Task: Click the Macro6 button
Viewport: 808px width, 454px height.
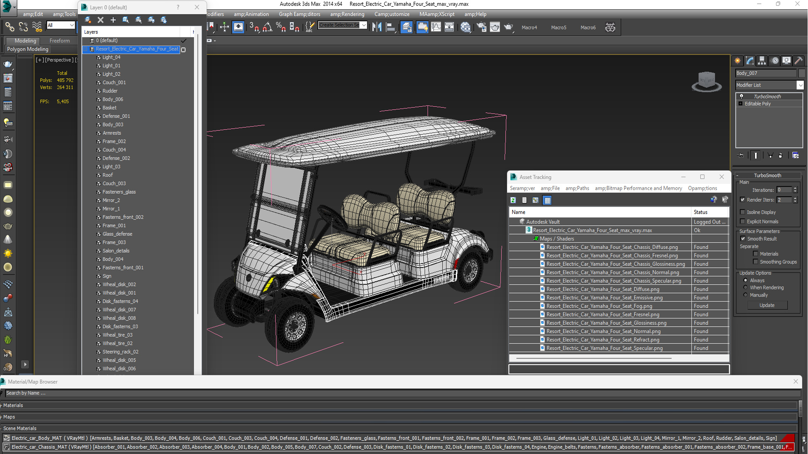Action: coord(588,28)
